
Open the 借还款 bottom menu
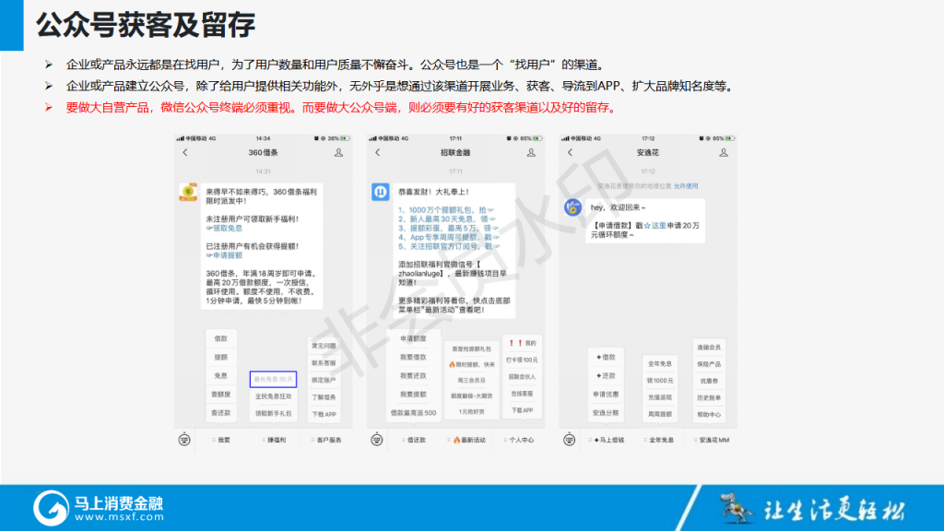414,440
